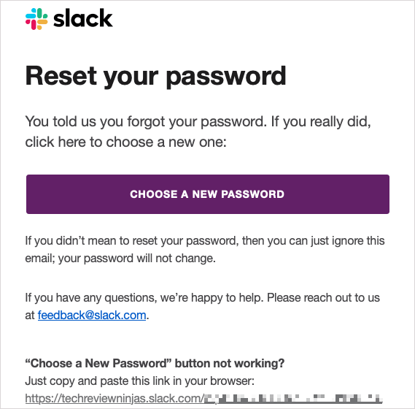The width and height of the screenshot is (415, 409).
Task: Click the black Slack wordmark text
Action: pos(83,18)
